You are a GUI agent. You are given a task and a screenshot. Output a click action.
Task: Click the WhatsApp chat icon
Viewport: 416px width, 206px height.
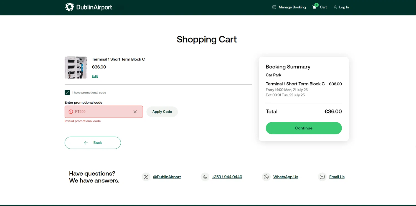tap(266, 177)
